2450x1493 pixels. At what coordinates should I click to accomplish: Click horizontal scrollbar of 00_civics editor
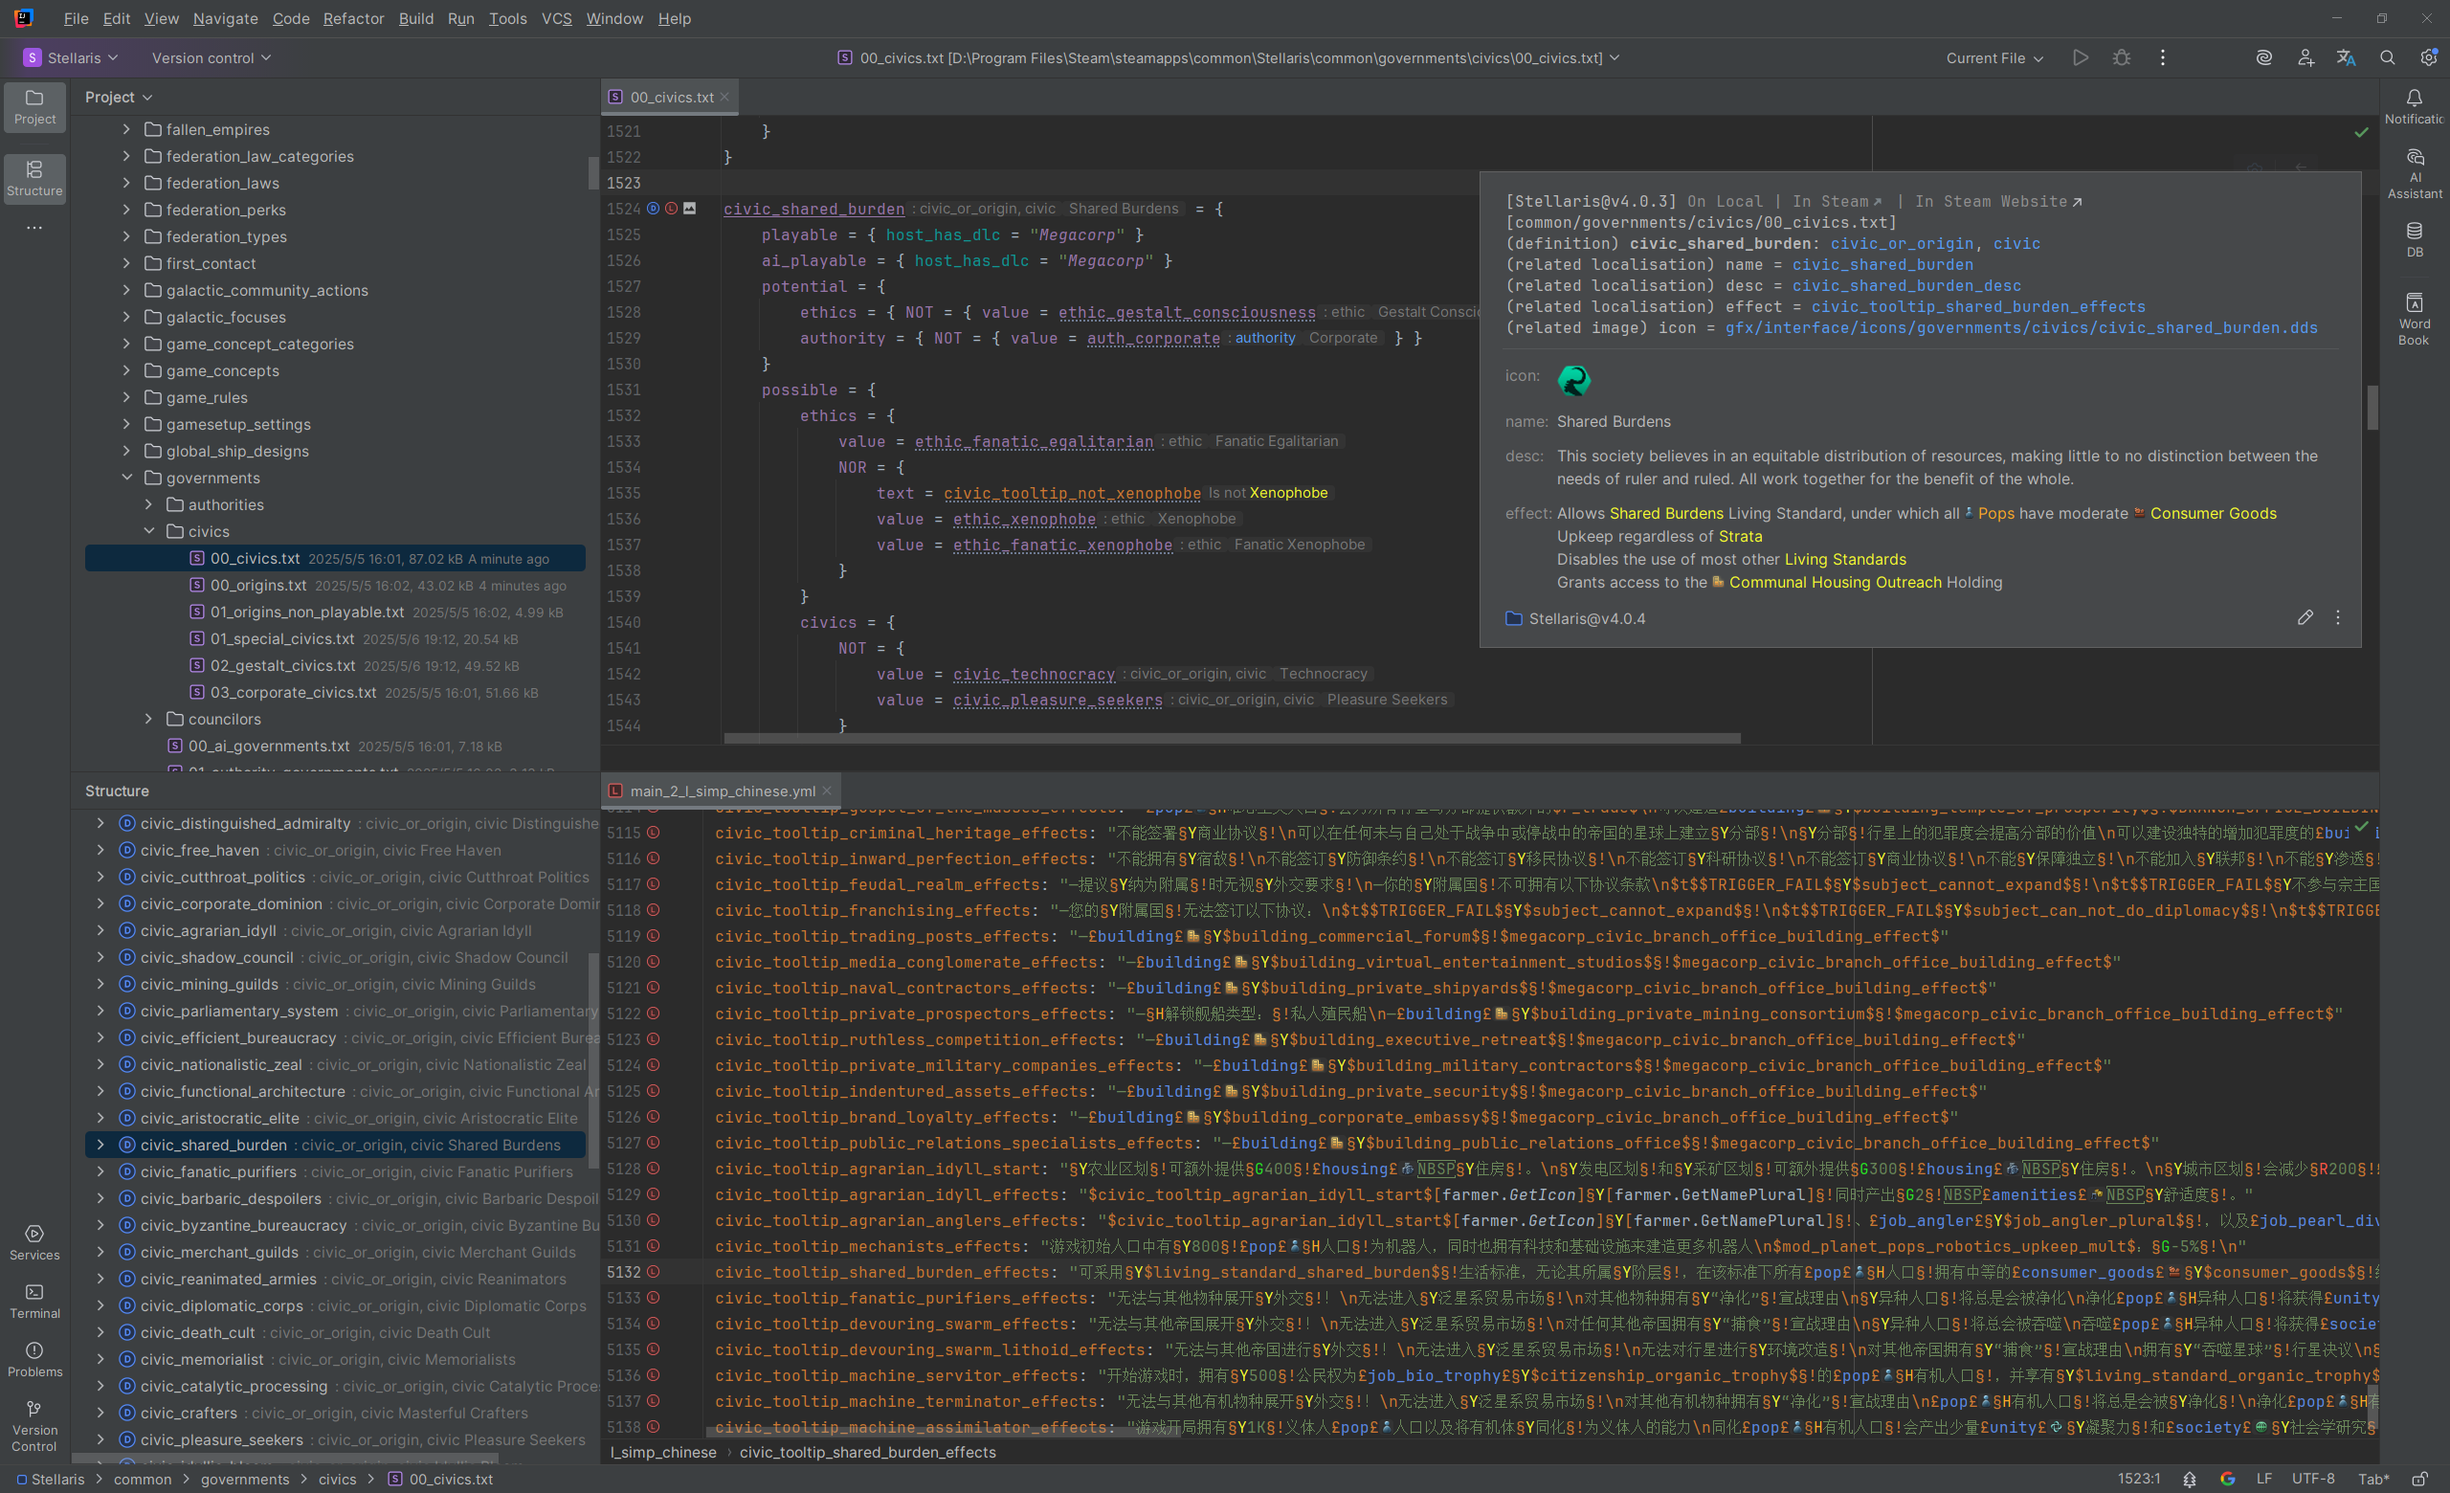1232,739
